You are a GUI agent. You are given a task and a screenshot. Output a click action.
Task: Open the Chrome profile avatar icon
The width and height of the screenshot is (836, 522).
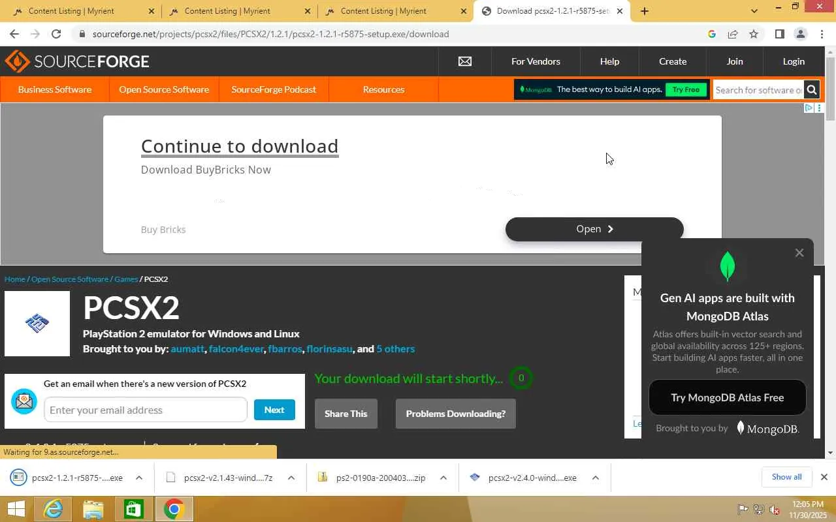click(x=800, y=34)
